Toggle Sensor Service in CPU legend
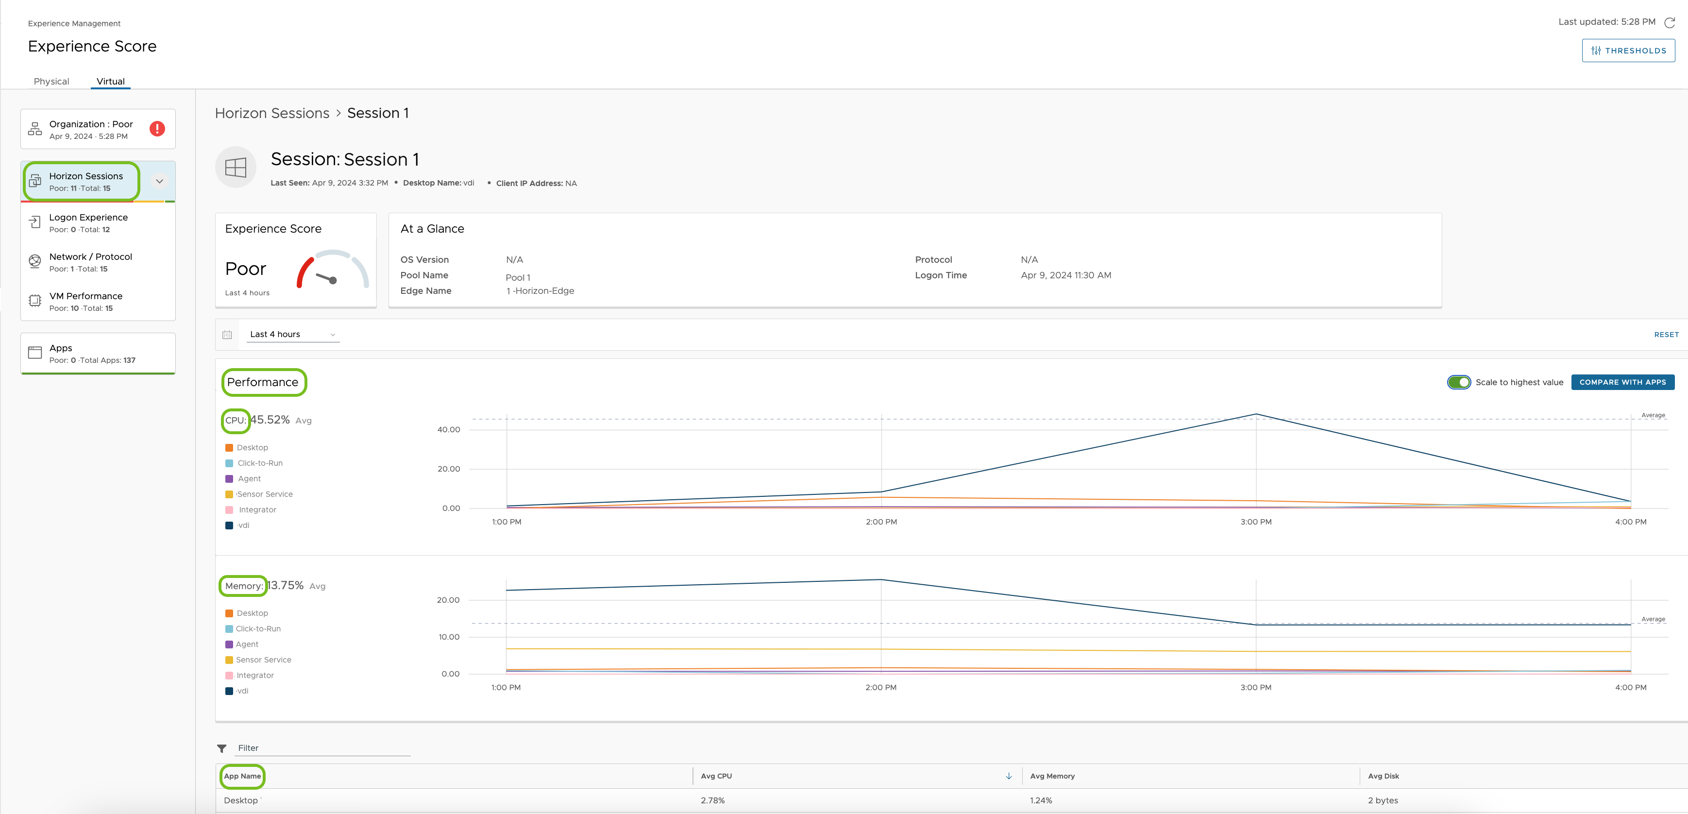1688x814 pixels. coord(259,494)
